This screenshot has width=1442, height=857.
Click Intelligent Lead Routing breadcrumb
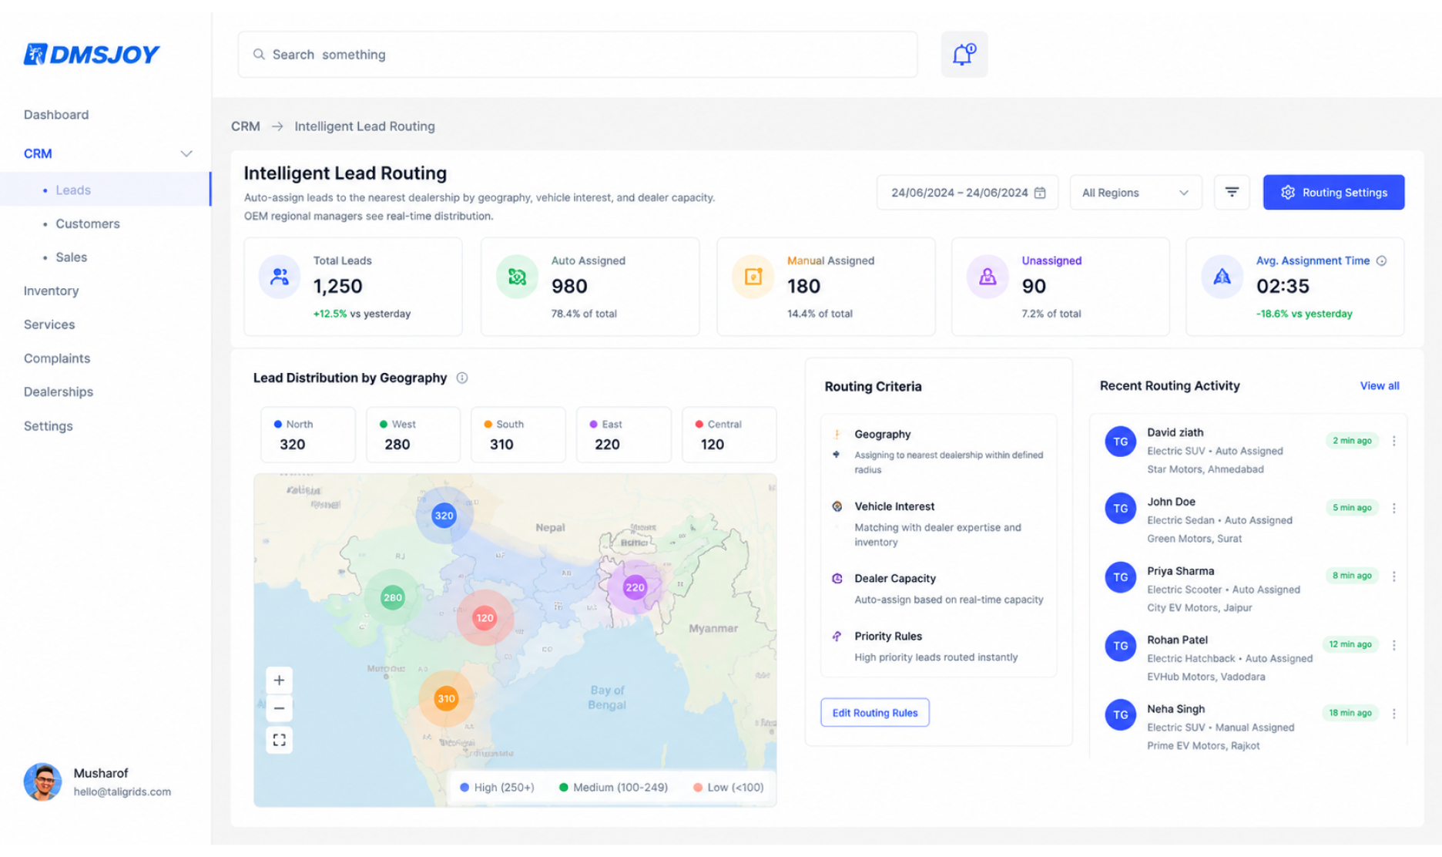(x=364, y=126)
